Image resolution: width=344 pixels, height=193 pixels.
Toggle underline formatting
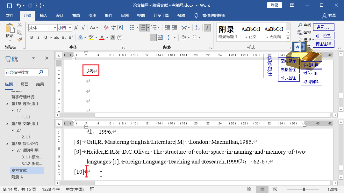[x=46, y=37]
